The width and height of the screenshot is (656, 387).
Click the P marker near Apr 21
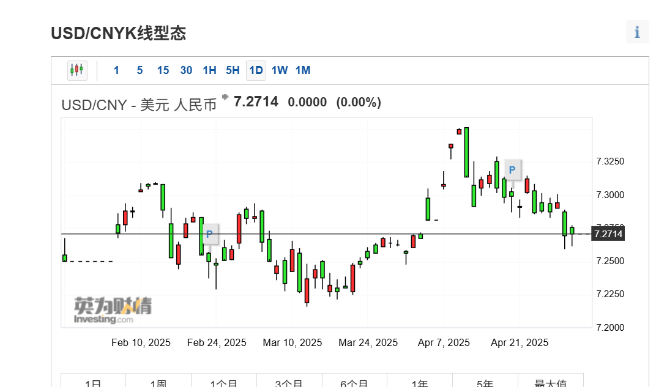(512, 169)
